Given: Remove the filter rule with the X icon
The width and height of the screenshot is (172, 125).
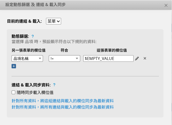Looking at the screenshot, I should [x=145, y=58].
